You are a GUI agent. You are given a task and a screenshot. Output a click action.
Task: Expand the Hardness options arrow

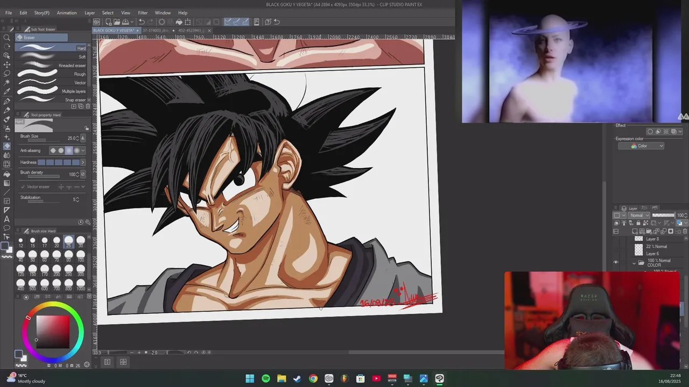[83, 162]
